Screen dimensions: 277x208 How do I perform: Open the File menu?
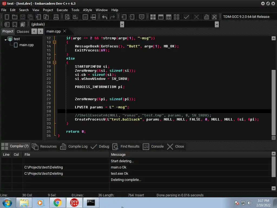pyautogui.click(x=4, y=10)
